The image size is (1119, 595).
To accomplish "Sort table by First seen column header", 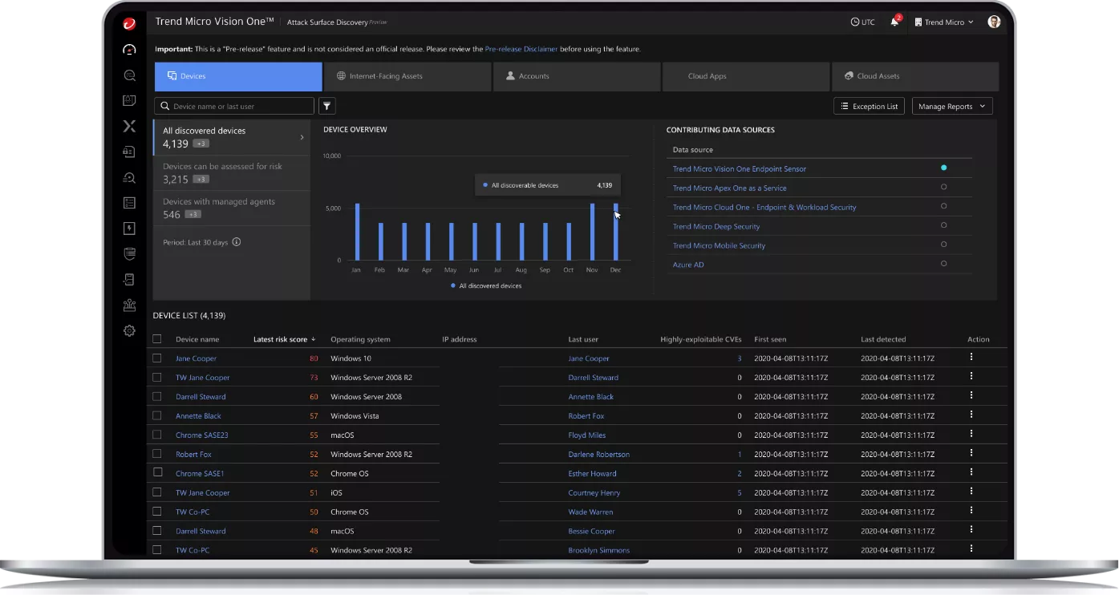I will 771,339.
